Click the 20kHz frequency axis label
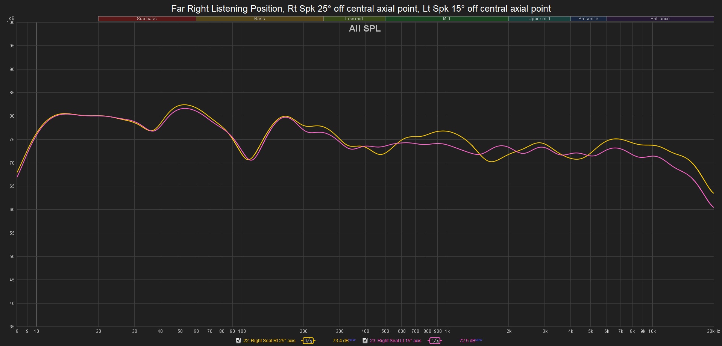 pos(713,331)
